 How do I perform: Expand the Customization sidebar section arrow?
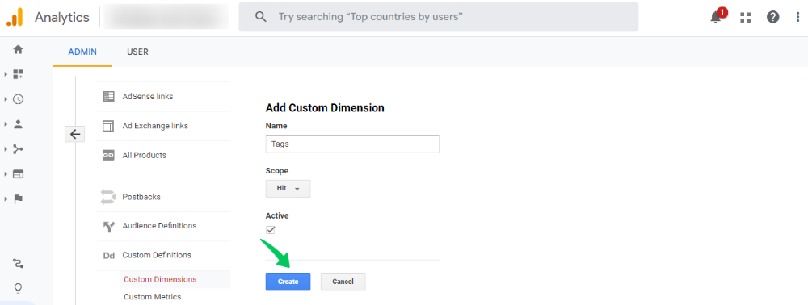click(6, 74)
